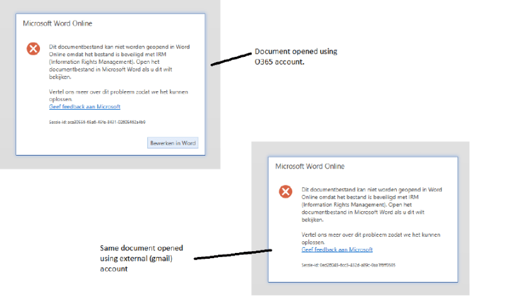Viewport: 522px width, 304px height.
Task: Select the Sessie-id text in the upper dialog
Action: click(97, 121)
